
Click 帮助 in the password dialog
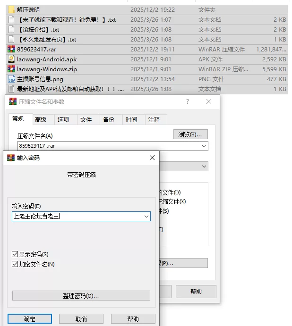133,319
